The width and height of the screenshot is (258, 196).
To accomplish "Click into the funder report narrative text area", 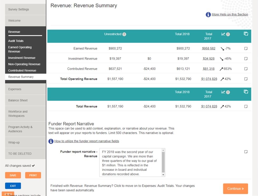I will point(130,162).
